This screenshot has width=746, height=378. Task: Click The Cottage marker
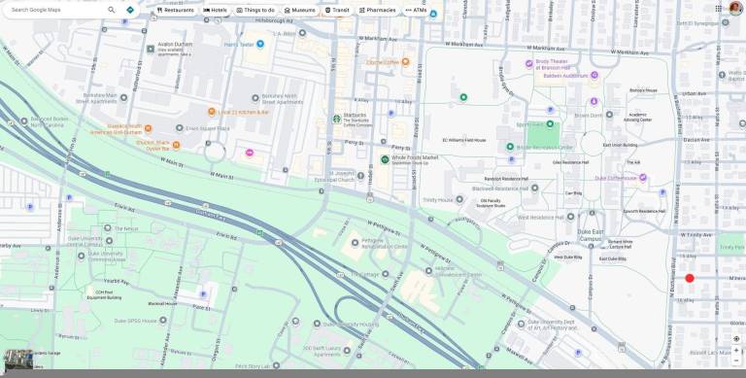[x=385, y=274]
